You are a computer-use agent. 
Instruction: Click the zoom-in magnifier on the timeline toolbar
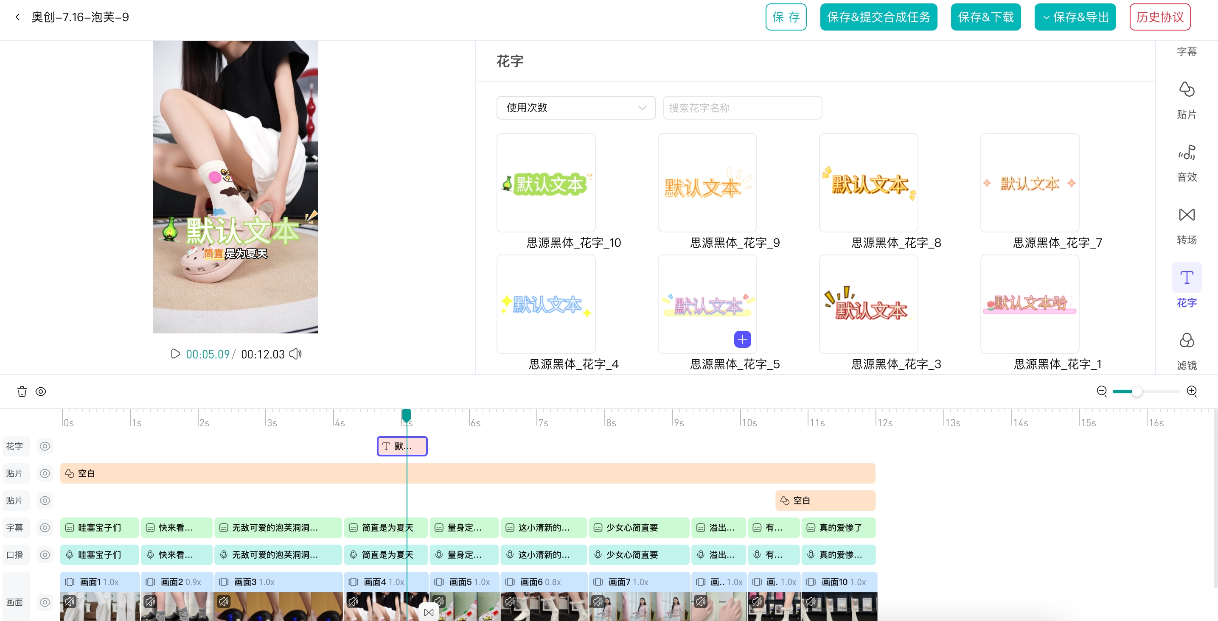[x=1192, y=392]
